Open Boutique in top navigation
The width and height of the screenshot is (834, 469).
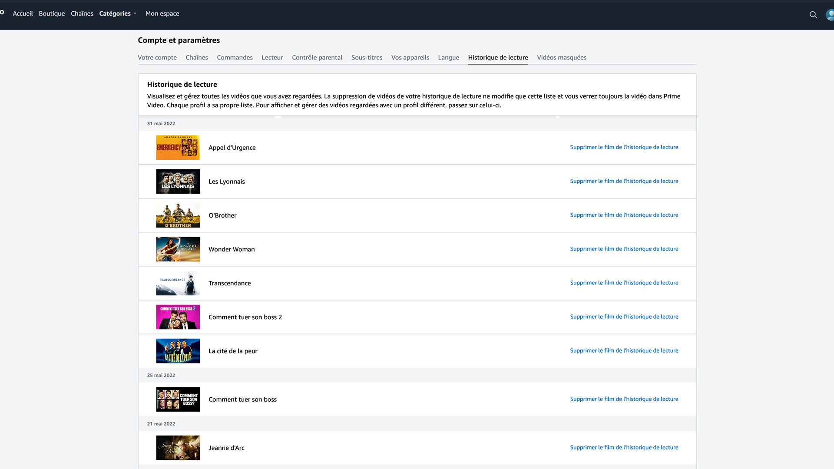click(x=52, y=13)
